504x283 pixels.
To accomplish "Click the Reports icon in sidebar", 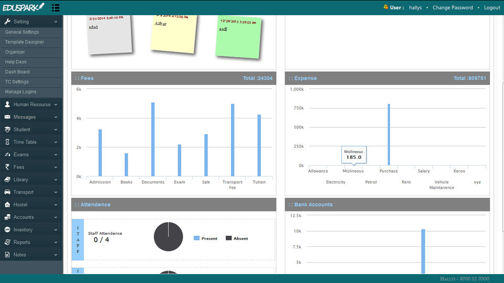I will pos(7,242).
